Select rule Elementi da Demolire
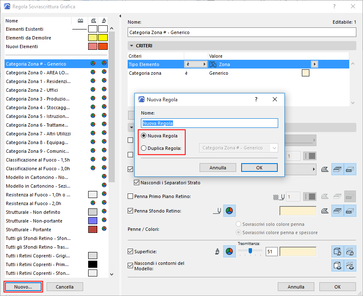Image resolution: width=363 pixels, height=296 pixels. (56, 38)
